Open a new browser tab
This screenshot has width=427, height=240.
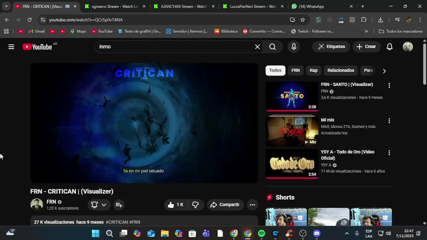363,6
